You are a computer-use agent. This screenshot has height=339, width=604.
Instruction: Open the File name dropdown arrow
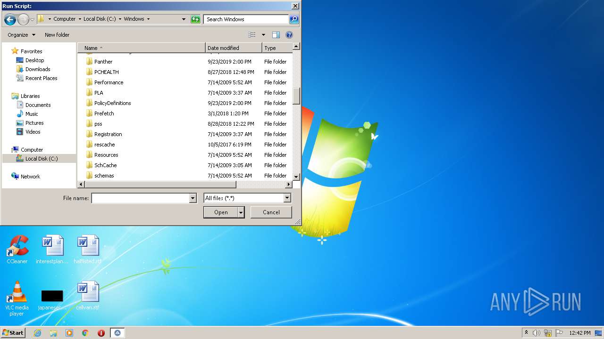pos(193,198)
